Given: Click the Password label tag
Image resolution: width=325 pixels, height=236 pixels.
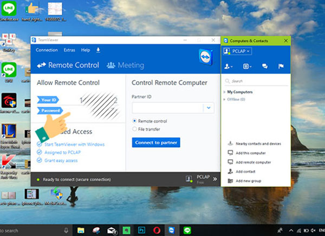Looking at the screenshot, I should (x=50, y=110).
